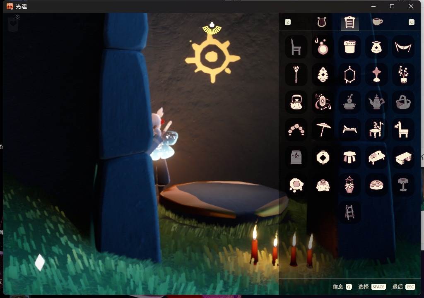Select the cushioned sofa table prop
The image size is (424, 298).
click(x=376, y=157)
